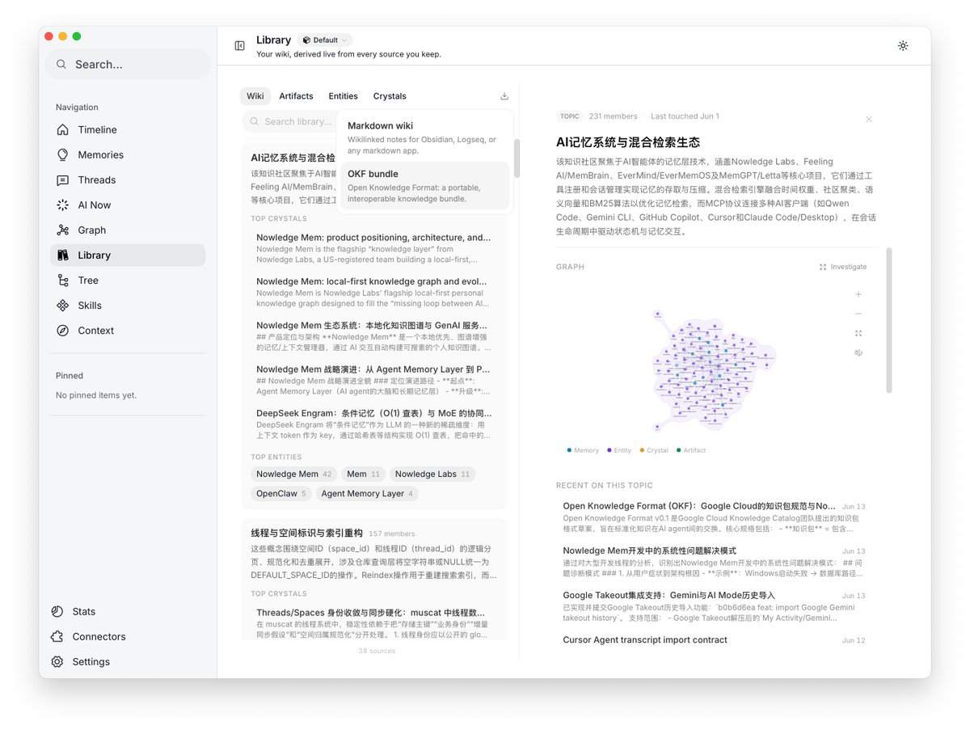Open the DeepSeek Engram crystal
Screen dimensions: 970x730
(373, 423)
